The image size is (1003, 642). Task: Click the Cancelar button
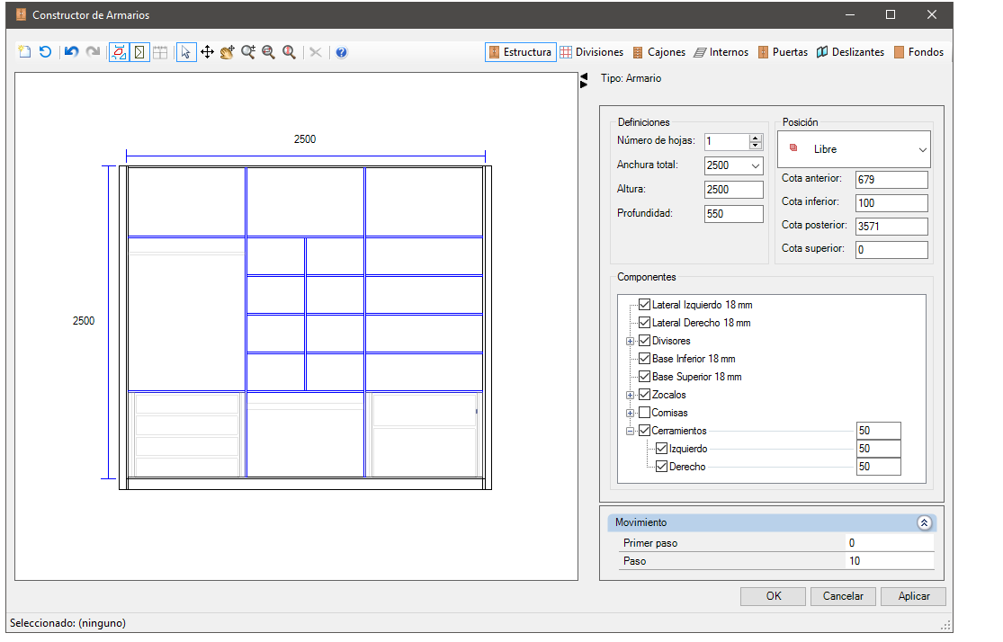tap(843, 596)
